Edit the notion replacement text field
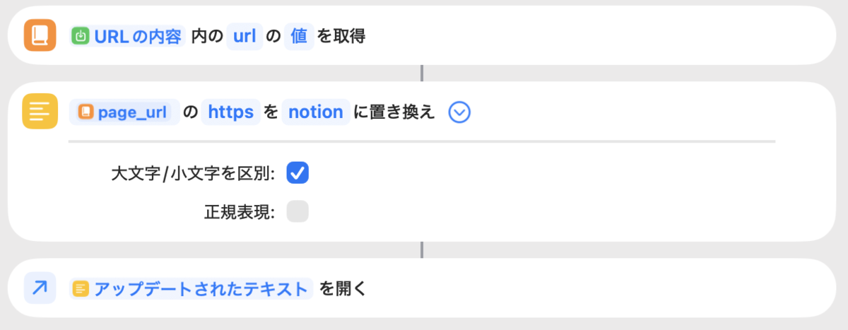Viewport: 848px width, 330px height. point(316,112)
